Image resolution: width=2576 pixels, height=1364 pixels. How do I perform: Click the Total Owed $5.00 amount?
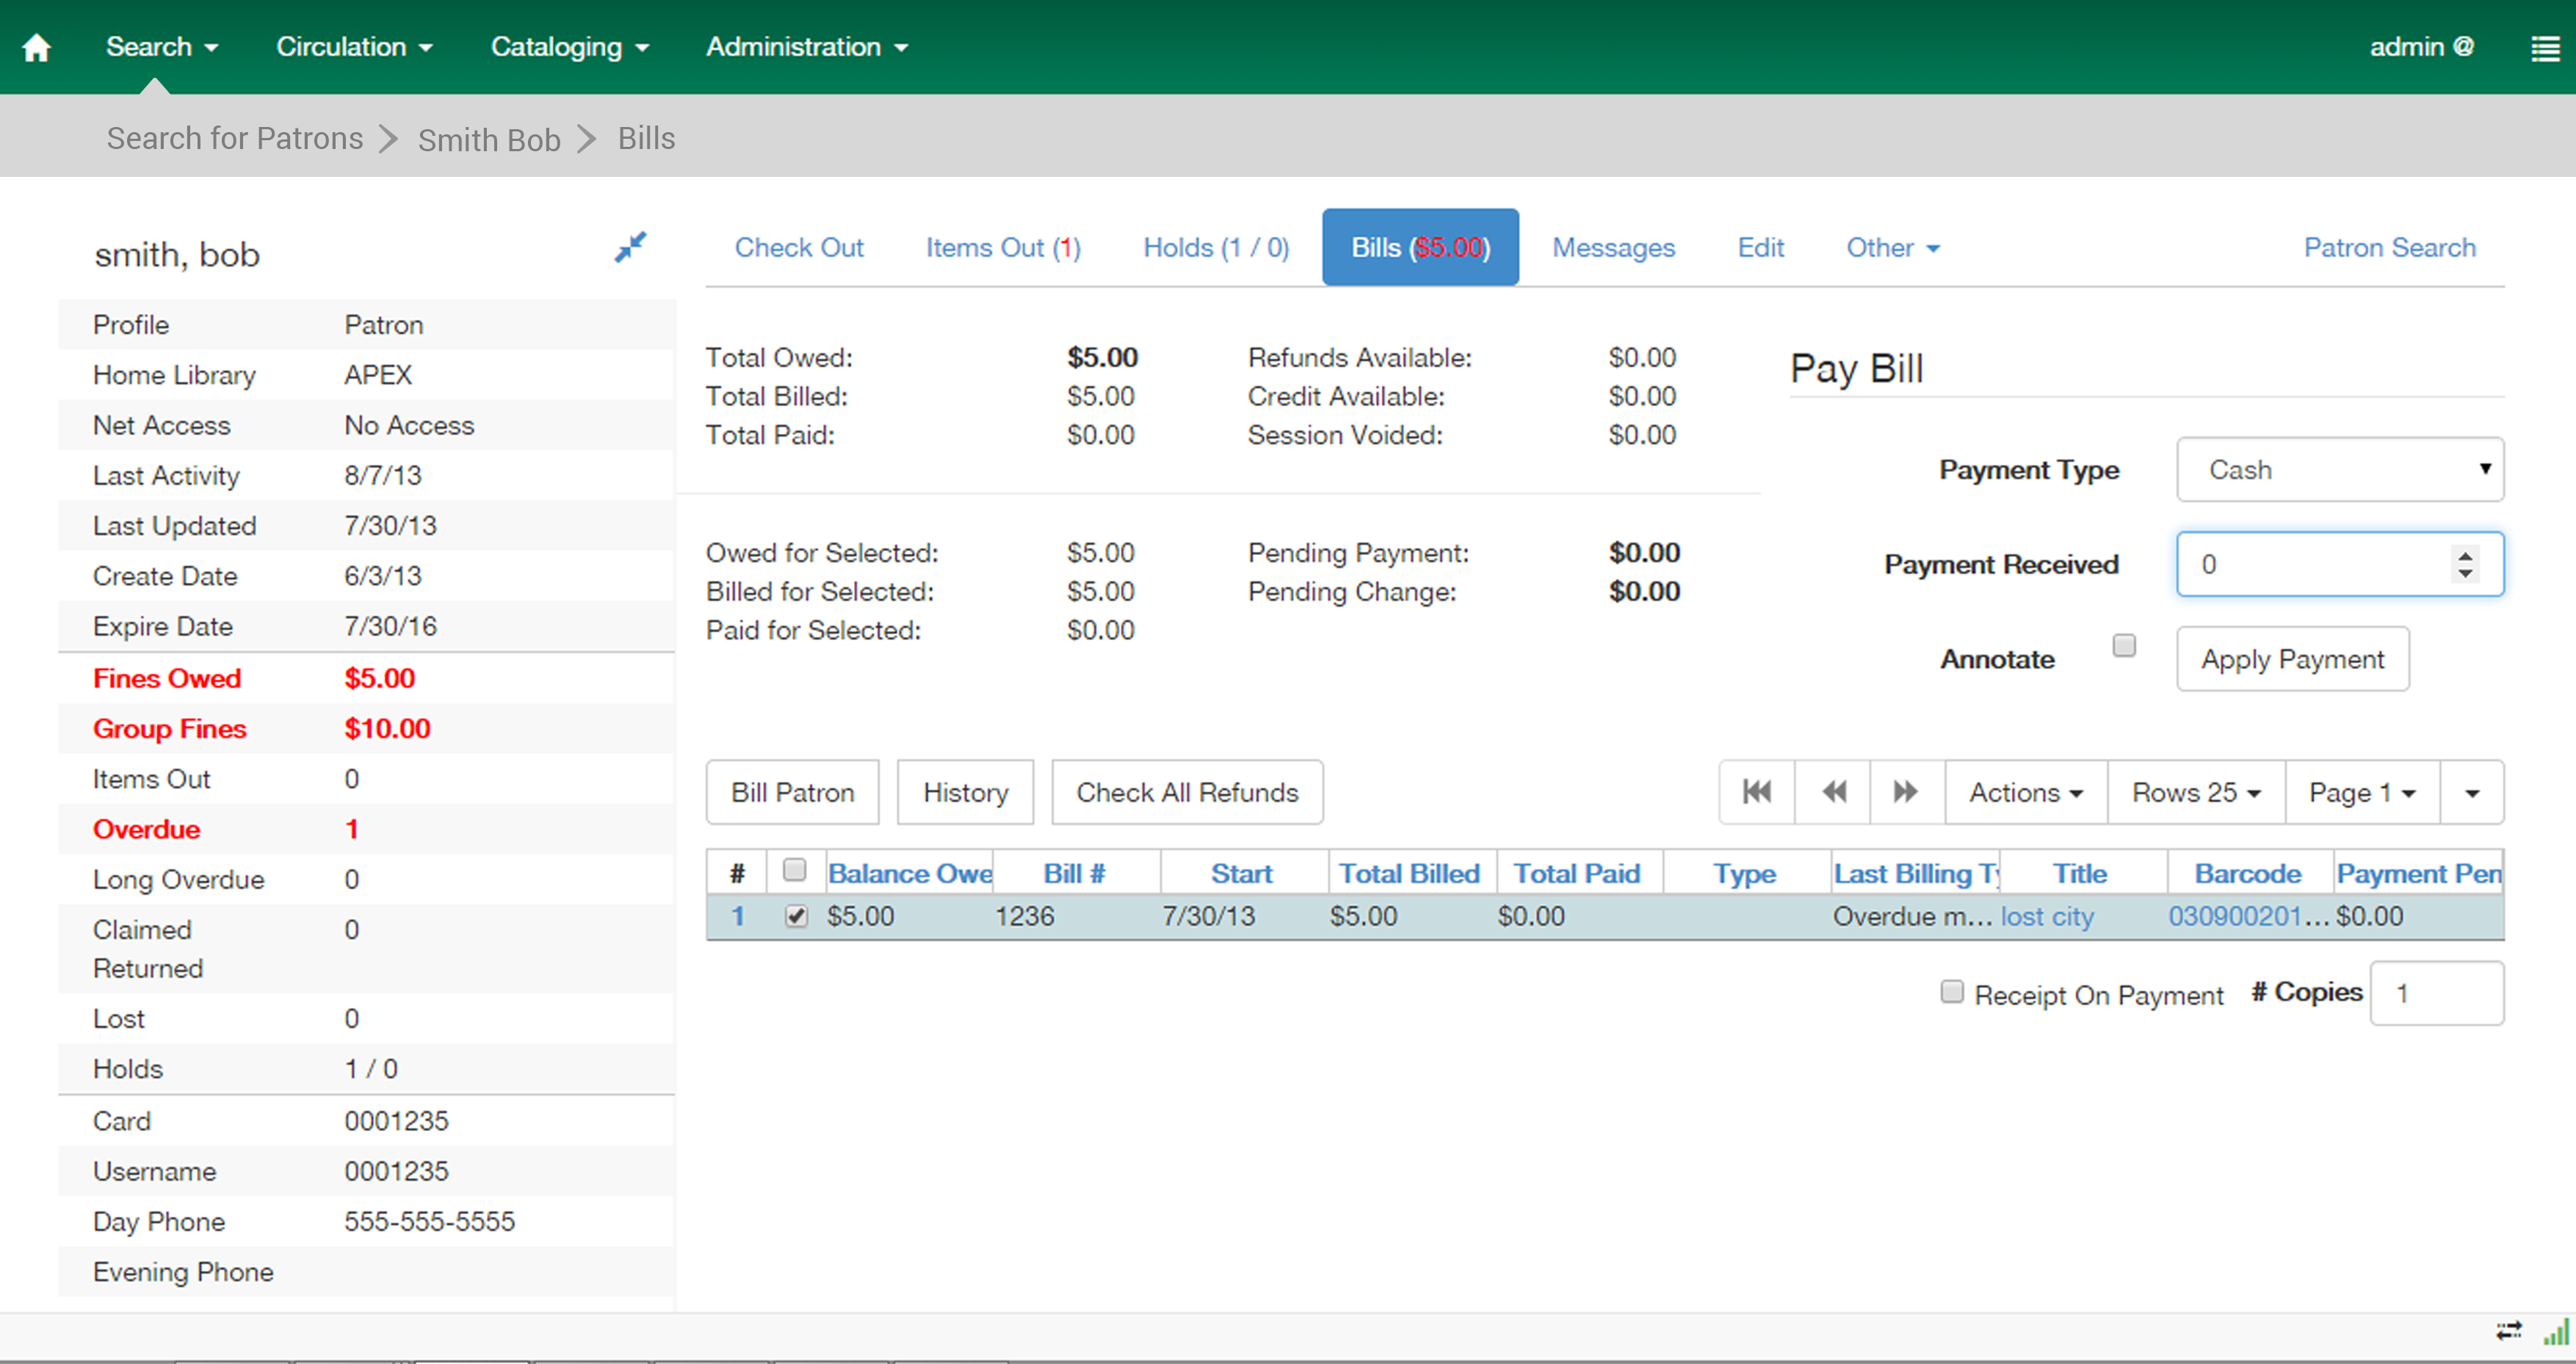tap(1102, 357)
